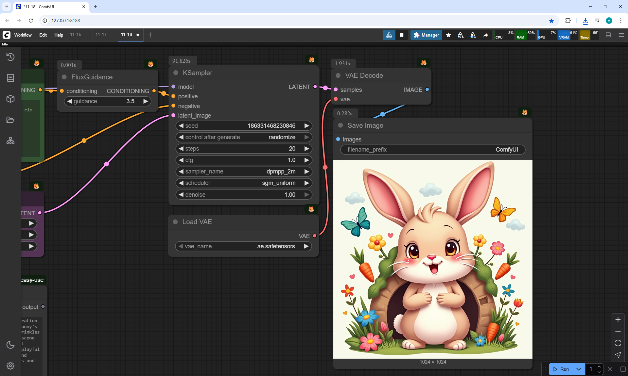Open the model library tree icon
The image size is (628, 376).
coord(10,141)
